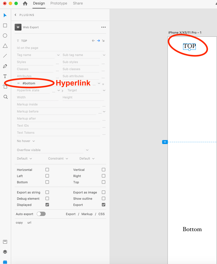Open the Zoom magnifier tool

coord(6,97)
